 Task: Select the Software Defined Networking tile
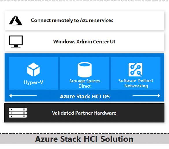(135, 73)
